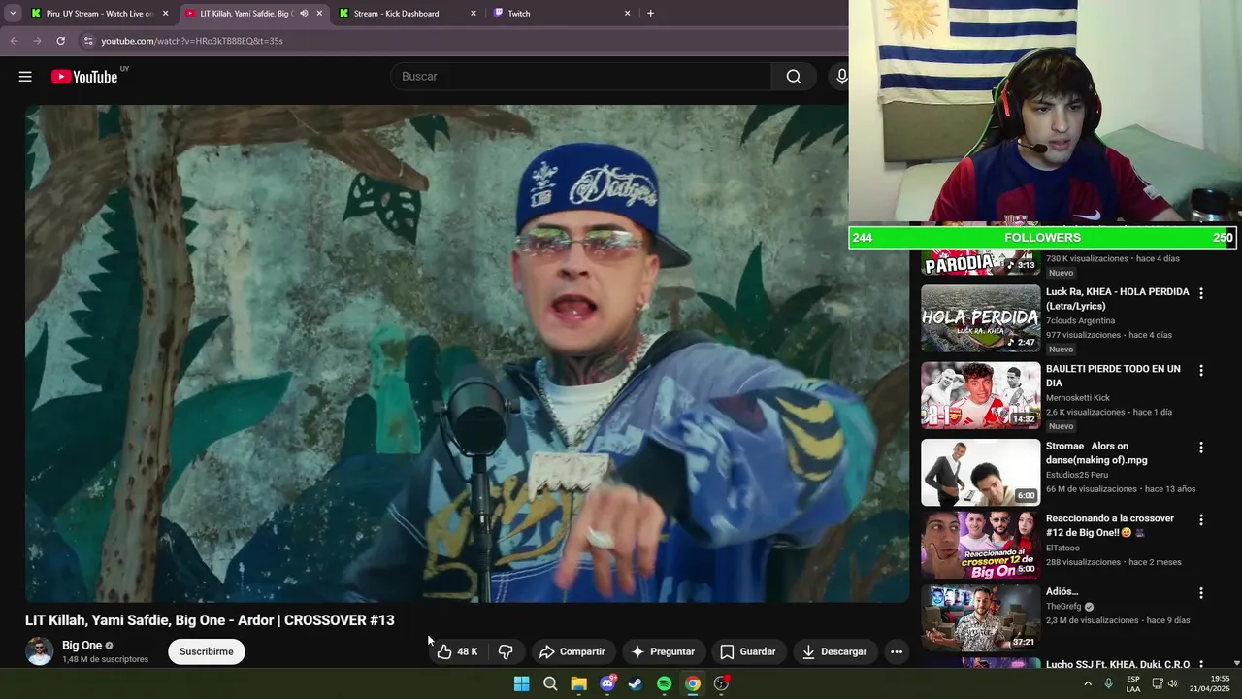1242x699 pixels.
Task: Open the menu for Lucho SSJ video
Action: click(1201, 666)
